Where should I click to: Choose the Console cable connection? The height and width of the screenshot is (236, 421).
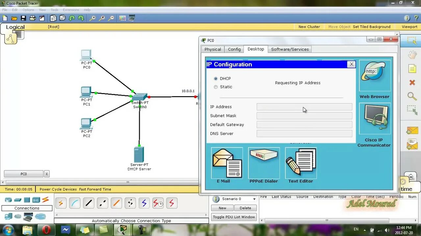click(75, 203)
